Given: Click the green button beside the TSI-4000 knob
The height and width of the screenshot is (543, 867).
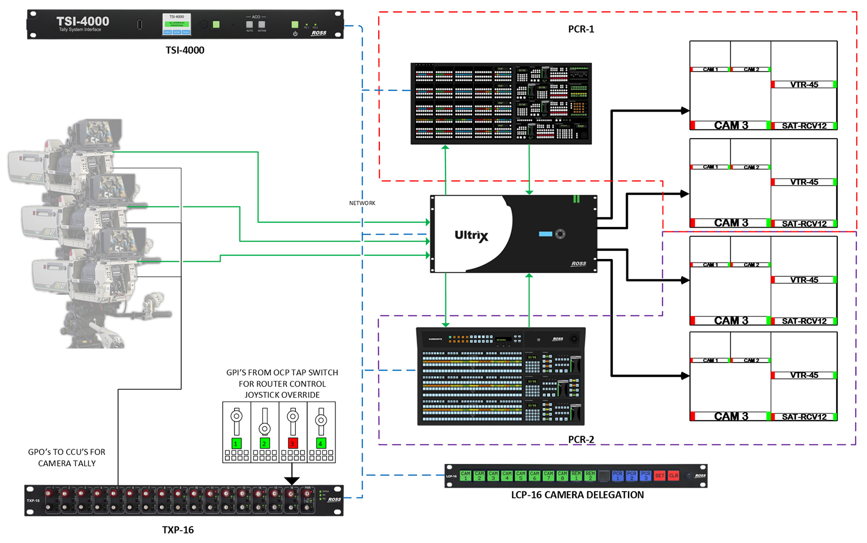Looking at the screenshot, I should coord(216,24).
